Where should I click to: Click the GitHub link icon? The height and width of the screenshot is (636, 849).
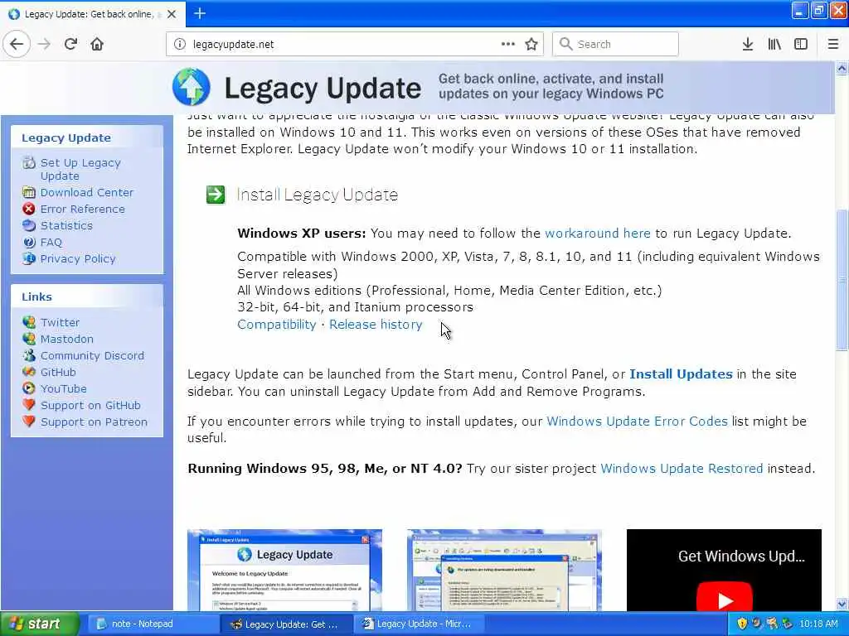pyautogui.click(x=29, y=372)
